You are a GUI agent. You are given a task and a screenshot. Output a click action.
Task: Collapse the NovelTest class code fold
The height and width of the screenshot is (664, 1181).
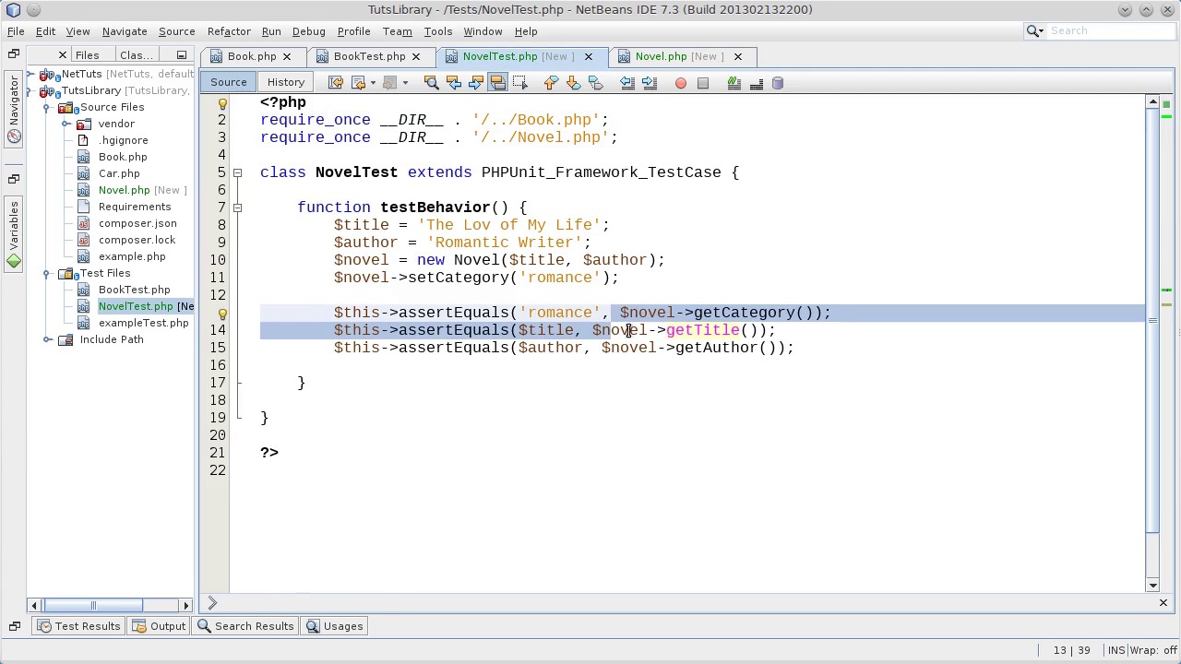click(237, 172)
